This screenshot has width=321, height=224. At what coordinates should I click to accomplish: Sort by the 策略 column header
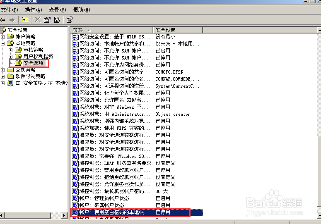[112, 30]
